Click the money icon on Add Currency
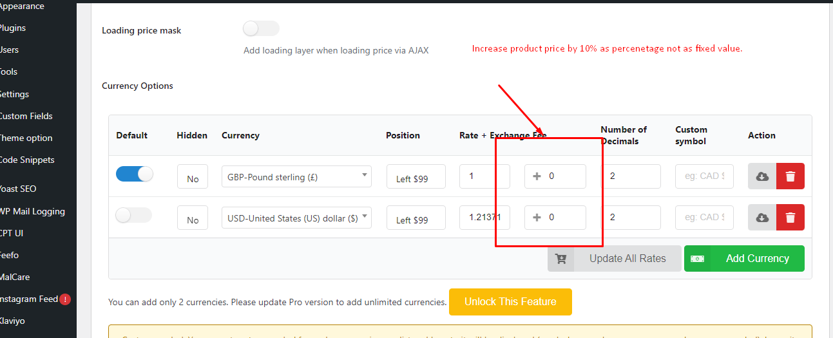 [x=697, y=259]
